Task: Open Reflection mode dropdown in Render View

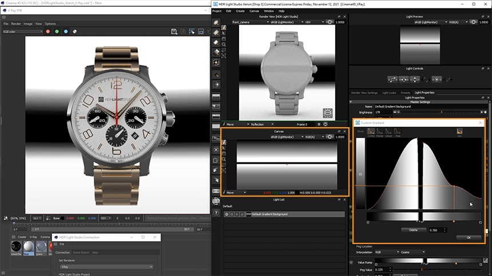Action: (x=262, y=124)
